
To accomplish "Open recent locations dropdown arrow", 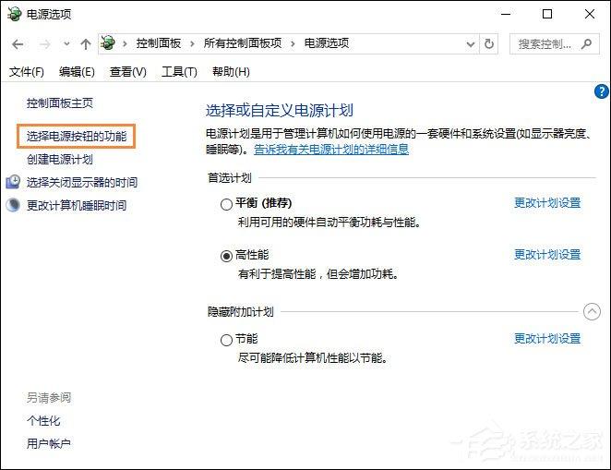I will click(x=67, y=44).
